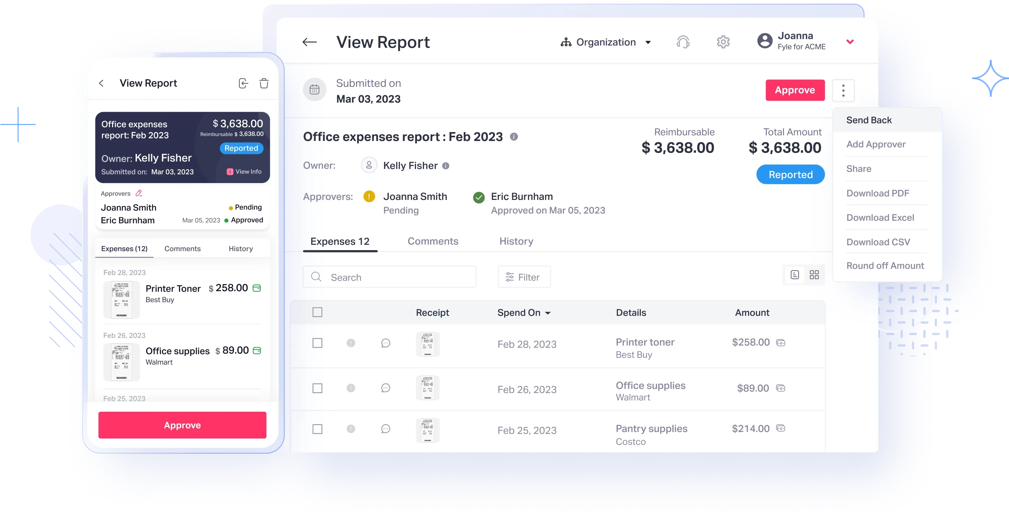The image size is (1009, 519).
Task: Choose Round off Amount option
Action: point(885,266)
